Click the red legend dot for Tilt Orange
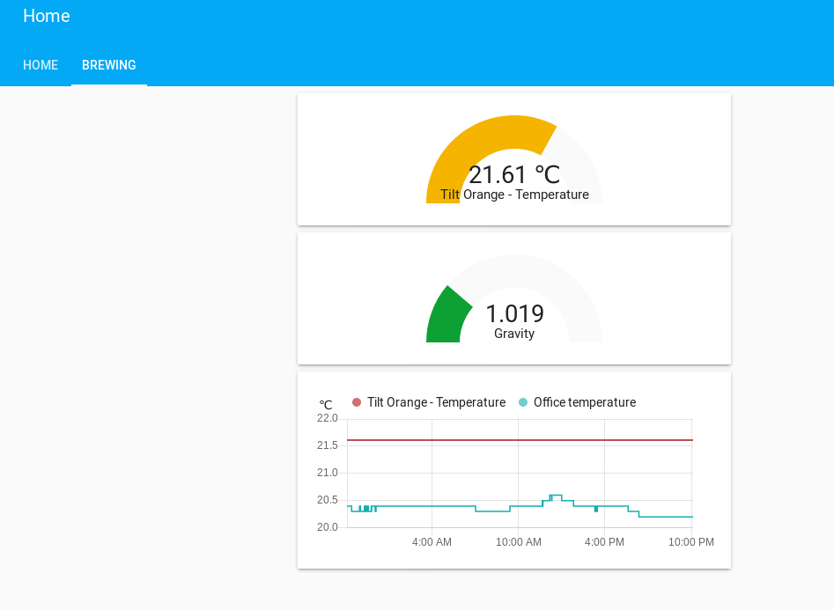Viewport: 834px width, 610px height. click(x=356, y=402)
